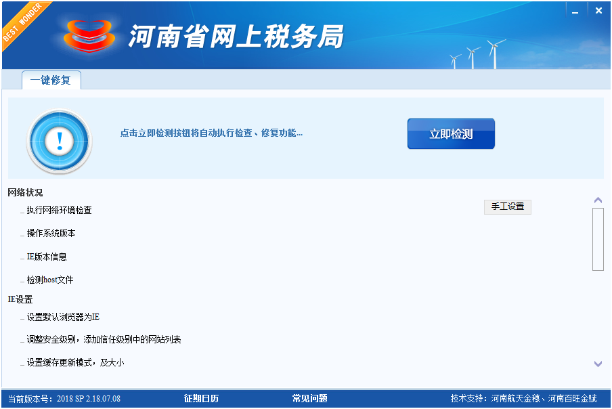Click the vertical scrollbar thumb
The height and width of the screenshot is (409, 612).
598,238
